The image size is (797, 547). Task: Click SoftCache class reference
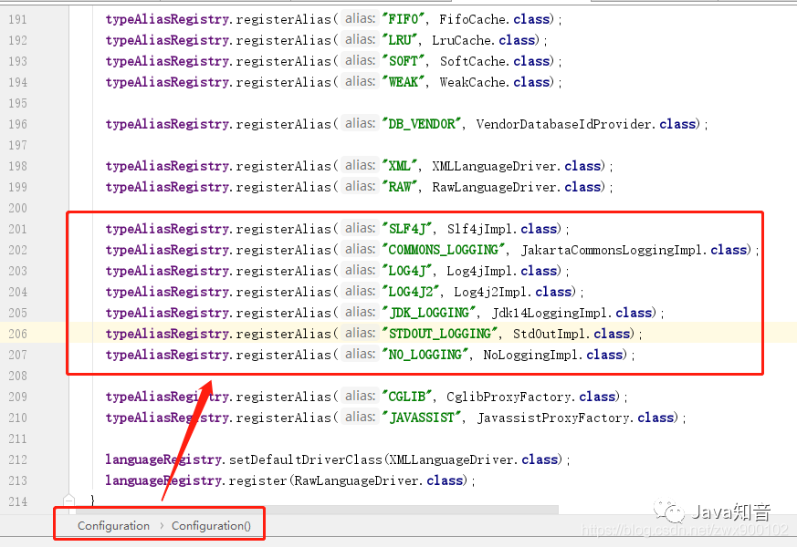(472, 61)
